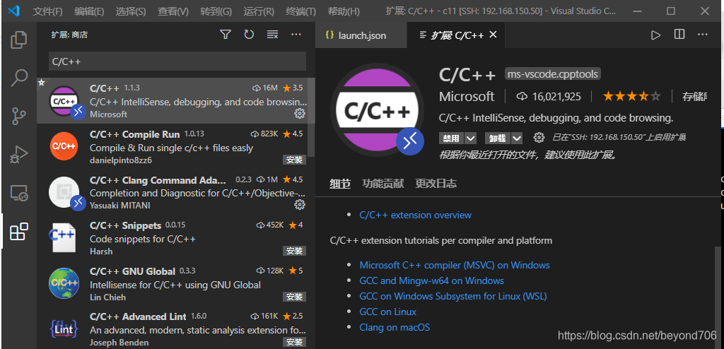Open editor more actions ellipsis
Screen dimensions: 724x349
point(703,35)
